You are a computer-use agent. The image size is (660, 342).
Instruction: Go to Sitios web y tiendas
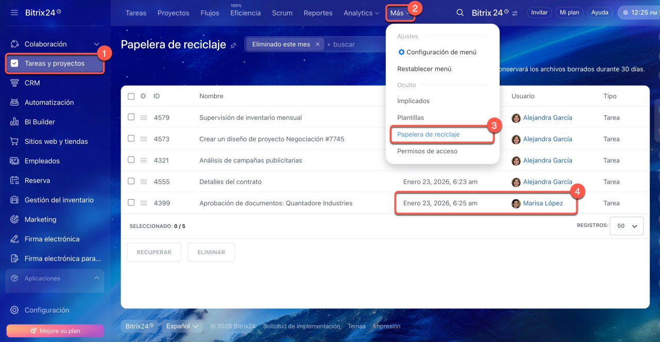point(56,141)
